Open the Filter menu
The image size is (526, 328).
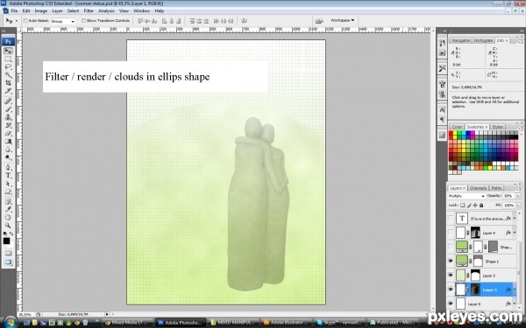coord(89,10)
